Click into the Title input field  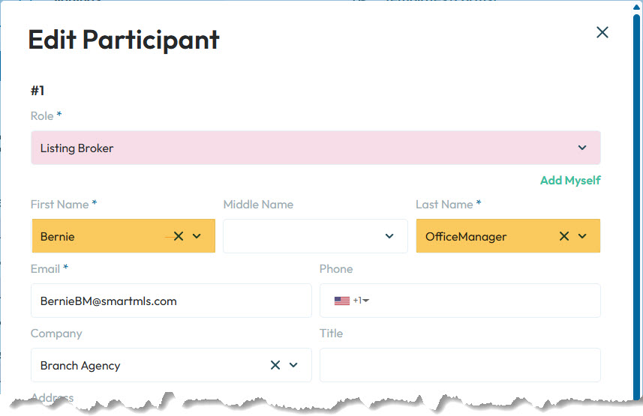(460, 365)
